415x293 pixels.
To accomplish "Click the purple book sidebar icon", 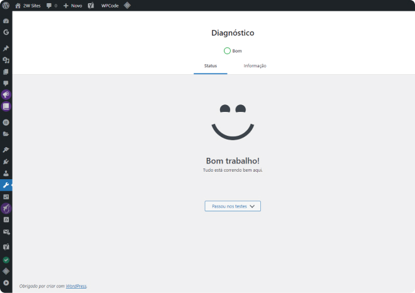I will click(6, 106).
